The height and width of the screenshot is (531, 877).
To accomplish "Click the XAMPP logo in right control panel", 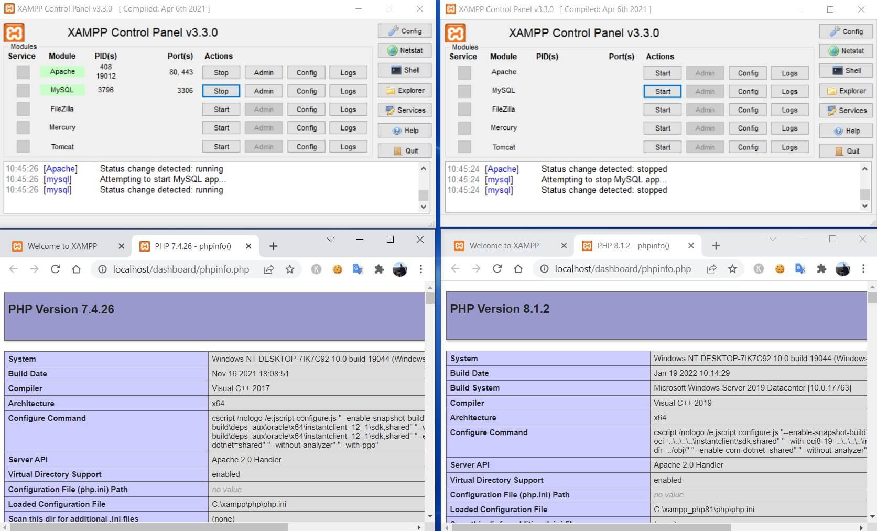I will click(x=456, y=33).
